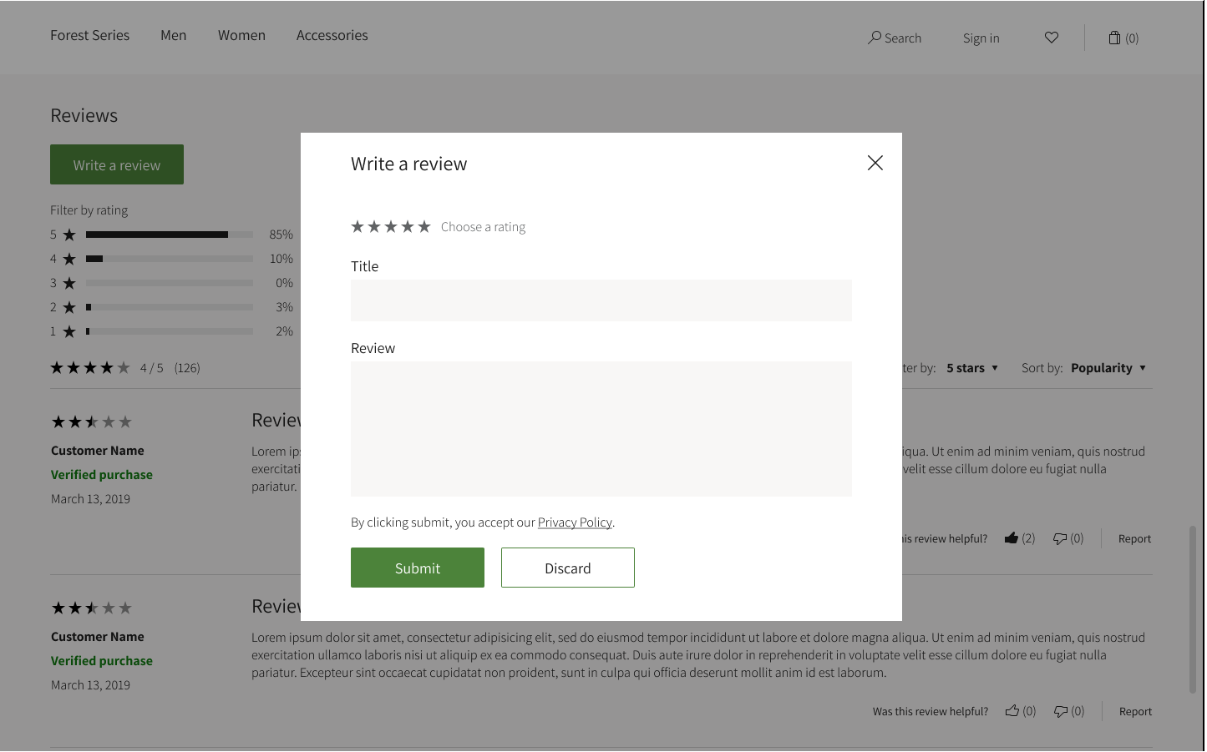Click the thumbs up icon on the first review
Screen dimensions: 1207x752
[1012, 538]
